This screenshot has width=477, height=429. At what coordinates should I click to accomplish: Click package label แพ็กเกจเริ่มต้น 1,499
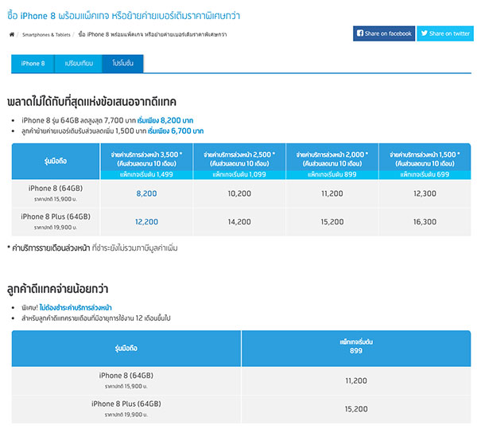pyautogui.click(x=146, y=174)
